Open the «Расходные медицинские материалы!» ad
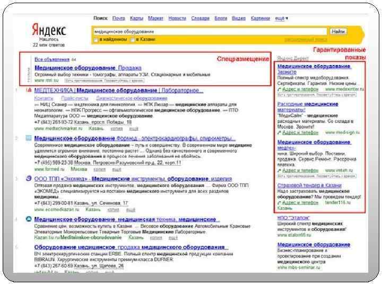Image resolution: width=382 pixels, height=286 pixels. click(x=308, y=107)
